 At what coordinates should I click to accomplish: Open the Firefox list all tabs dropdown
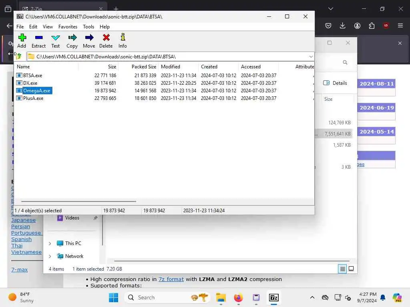(330, 9)
